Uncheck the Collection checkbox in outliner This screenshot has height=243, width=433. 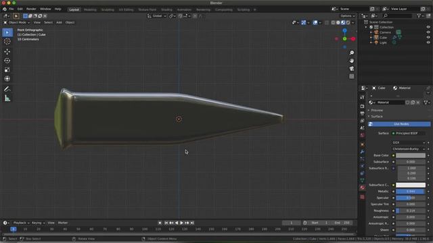pyautogui.click(x=371, y=27)
